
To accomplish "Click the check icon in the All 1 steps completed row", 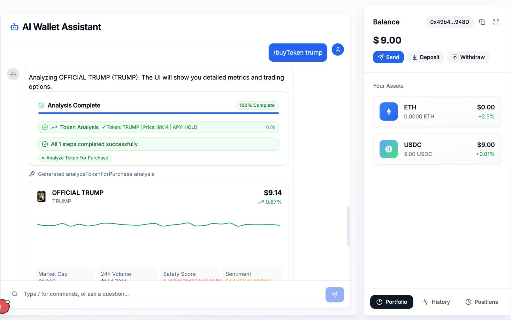I will [45, 144].
